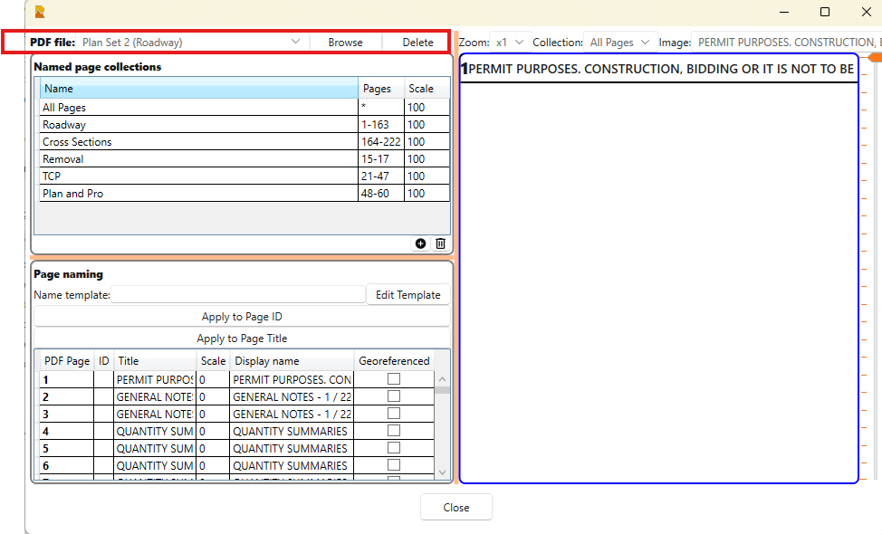This screenshot has height=534, width=882.
Task: Sort by the Name column header
Action: pyautogui.click(x=199, y=89)
